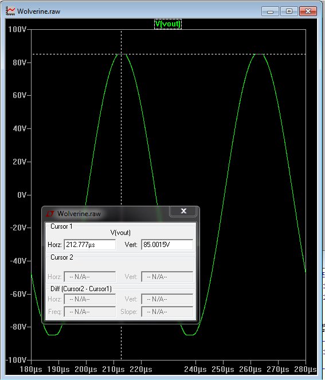The height and width of the screenshot is (380, 325).
Task: Click Cursor 1 Horz field showing 212.777µs
Action: click(89, 245)
